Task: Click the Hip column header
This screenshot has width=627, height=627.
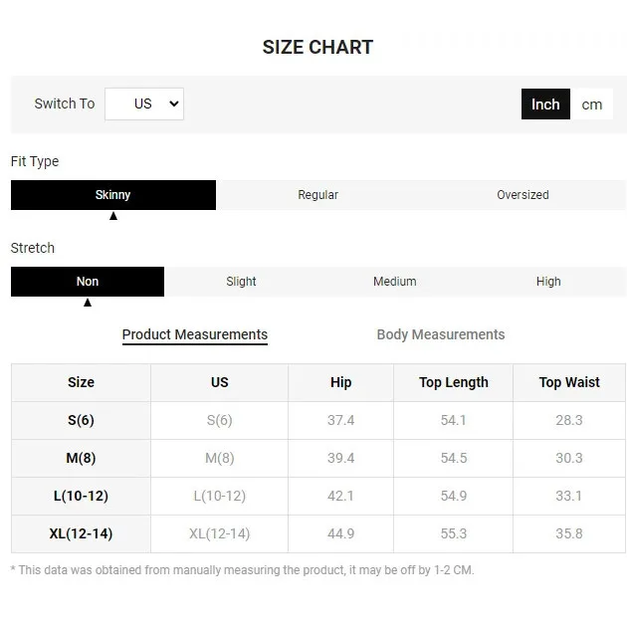Action: click(340, 383)
